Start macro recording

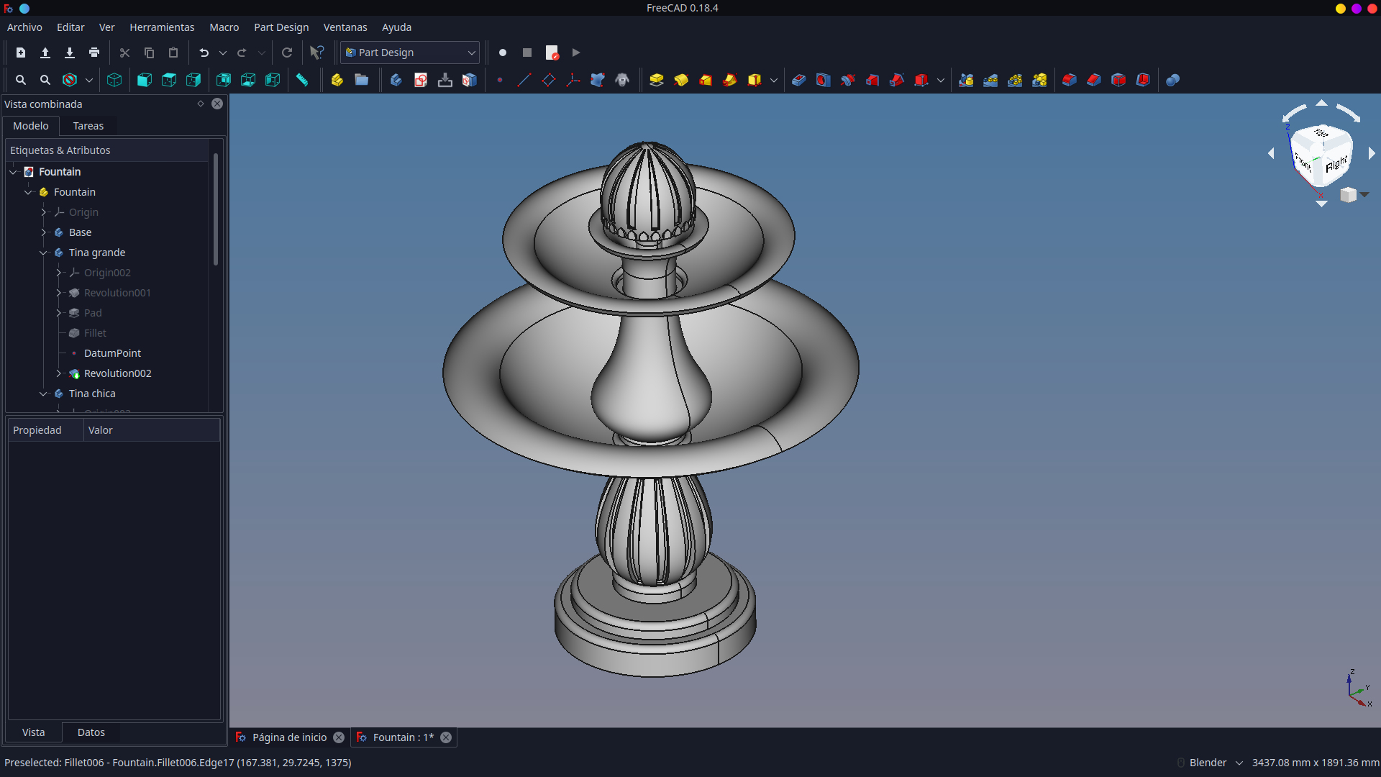pyautogui.click(x=503, y=53)
